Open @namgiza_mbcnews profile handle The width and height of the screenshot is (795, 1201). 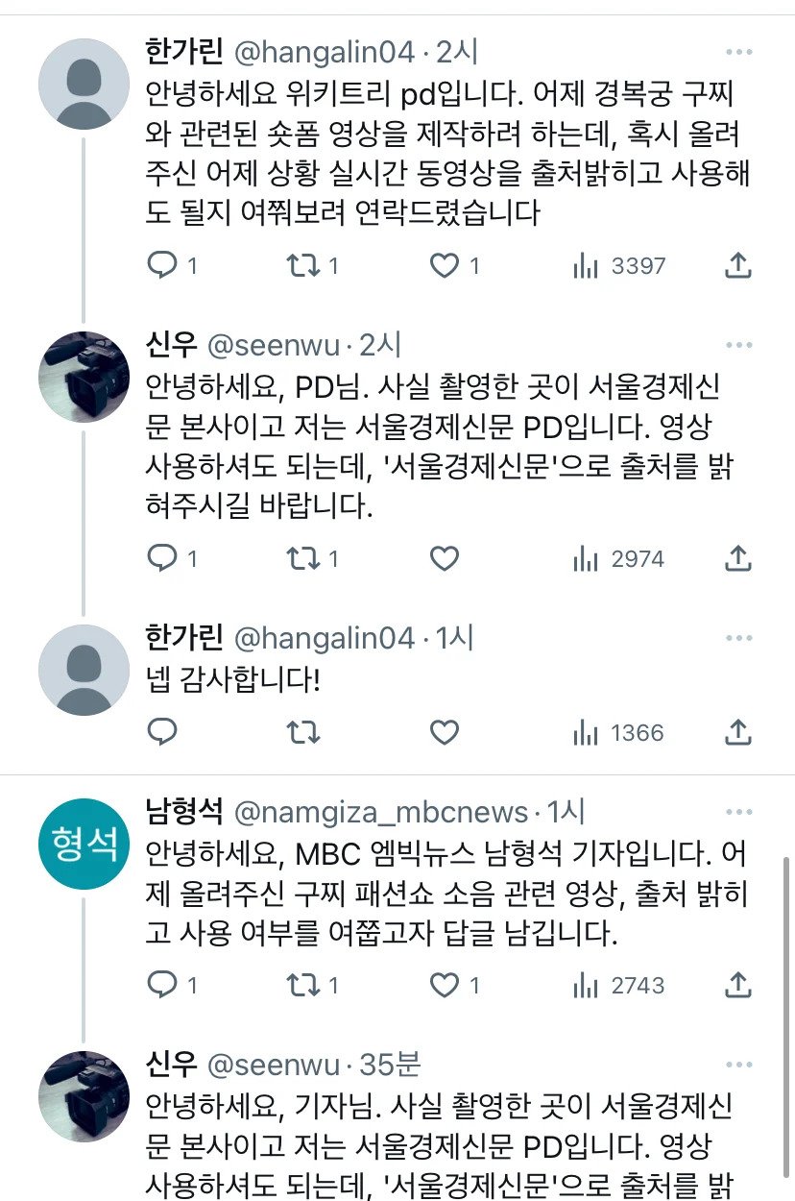click(381, 813)
